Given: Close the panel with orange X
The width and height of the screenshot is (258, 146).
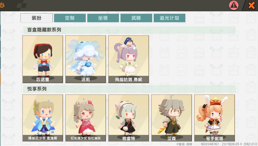Looking at the screenshot, I should click(251, 5).
